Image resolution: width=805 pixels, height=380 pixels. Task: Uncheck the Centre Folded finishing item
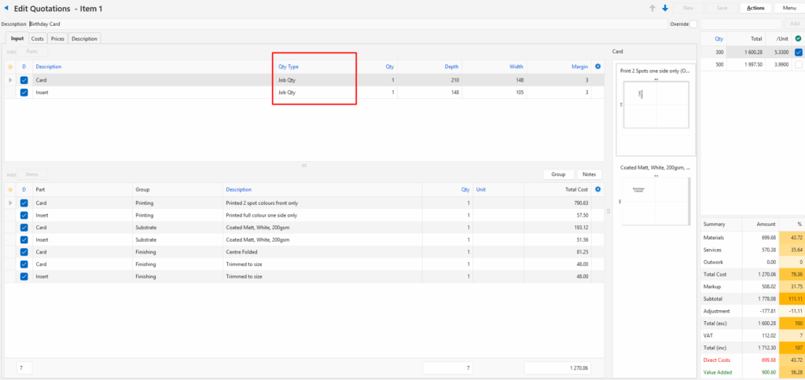coord(24,251)
